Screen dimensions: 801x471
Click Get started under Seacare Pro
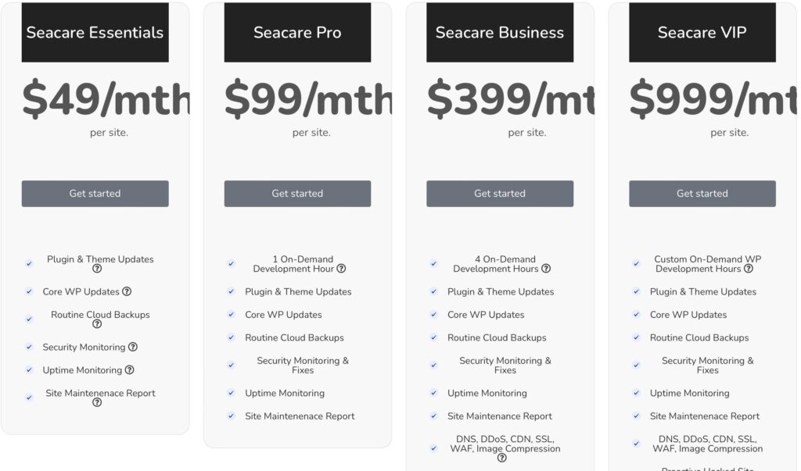(297, 194)
